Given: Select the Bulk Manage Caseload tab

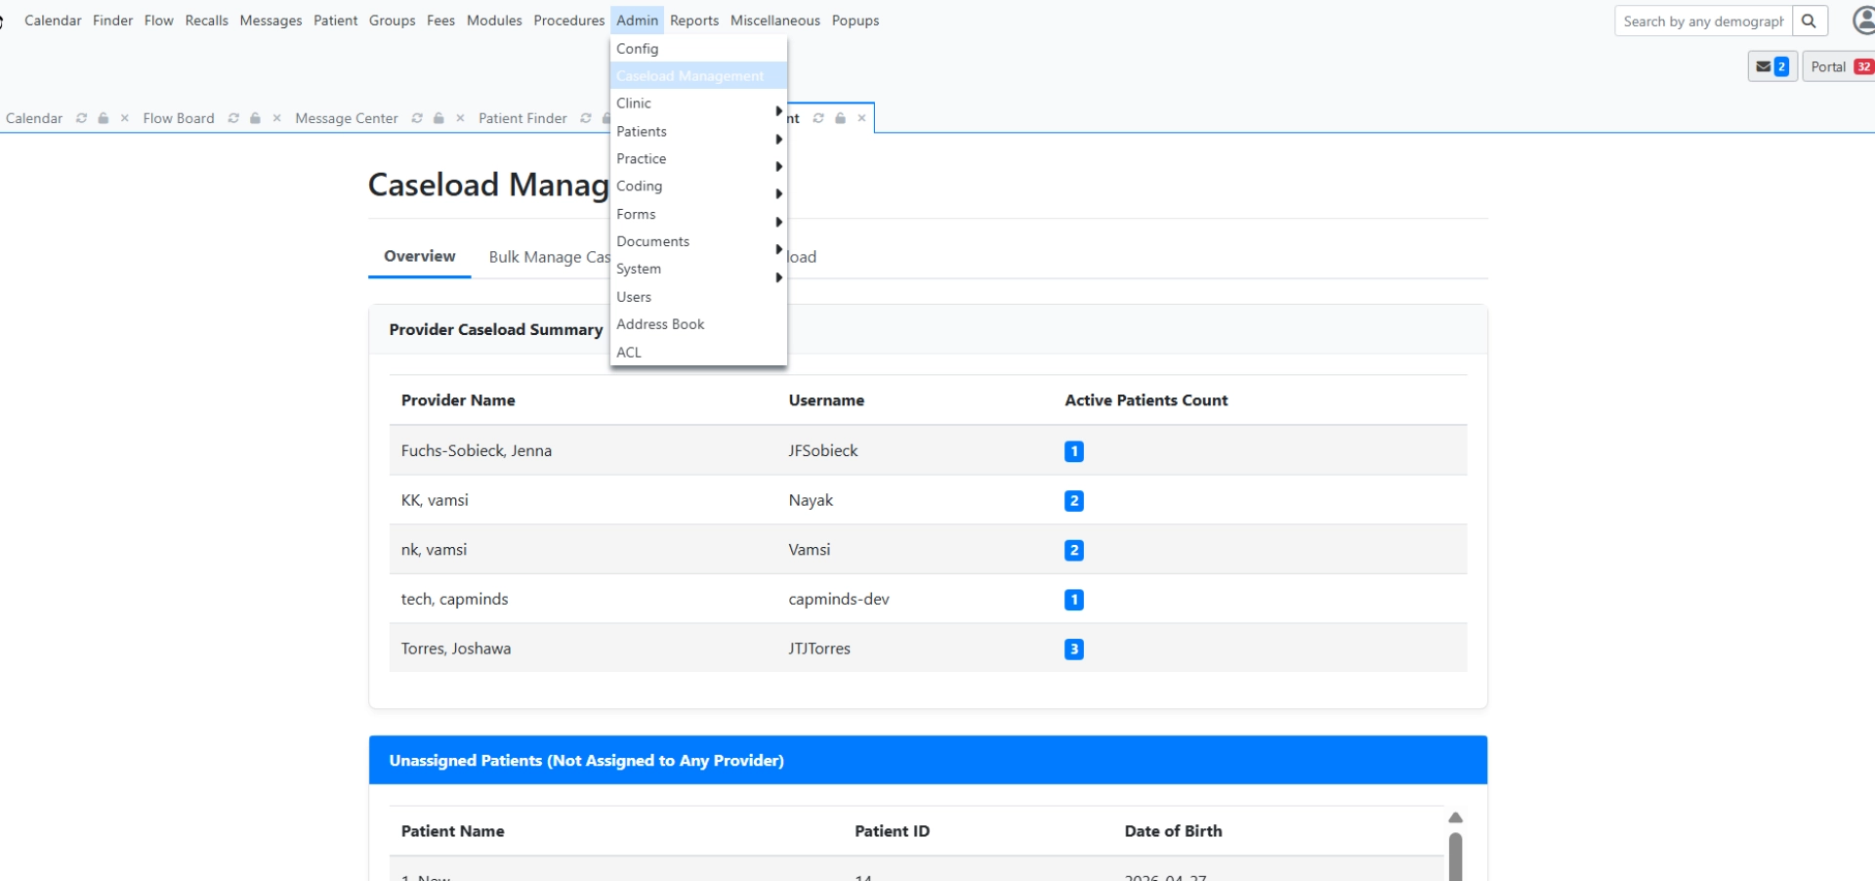Looking at the screenshot, I should pos(550,257).
